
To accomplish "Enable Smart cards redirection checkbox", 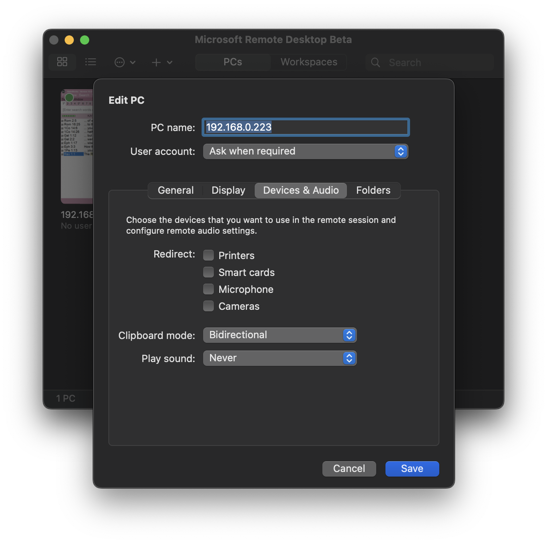I will (x=208, y=272).
